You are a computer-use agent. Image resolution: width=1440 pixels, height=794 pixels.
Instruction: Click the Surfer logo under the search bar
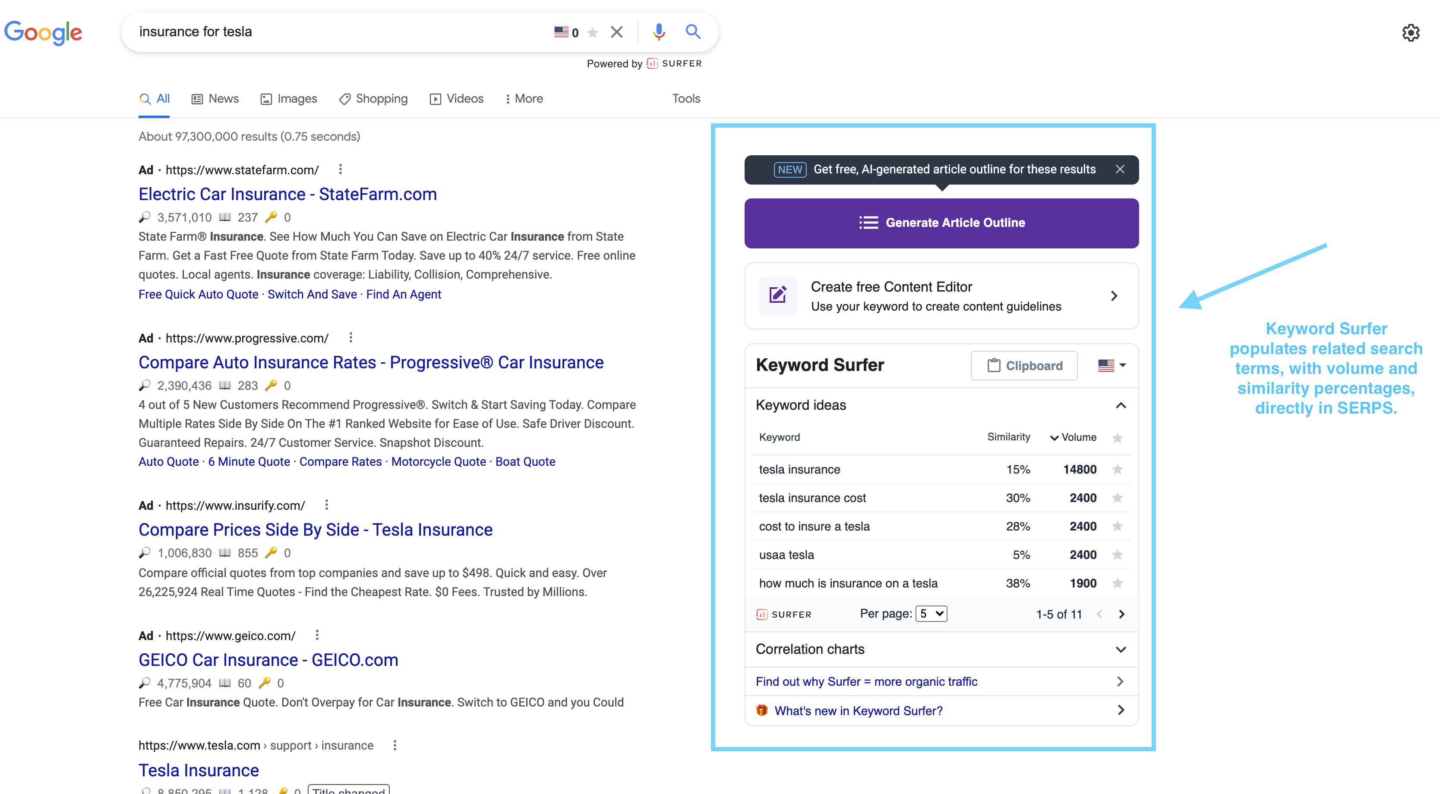[x=674, y=64]
